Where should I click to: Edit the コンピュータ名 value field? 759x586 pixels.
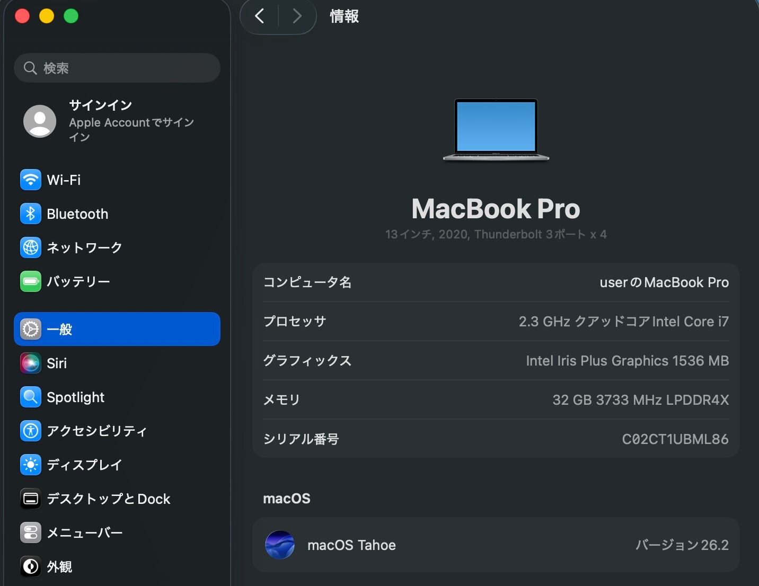click(664, 282)
